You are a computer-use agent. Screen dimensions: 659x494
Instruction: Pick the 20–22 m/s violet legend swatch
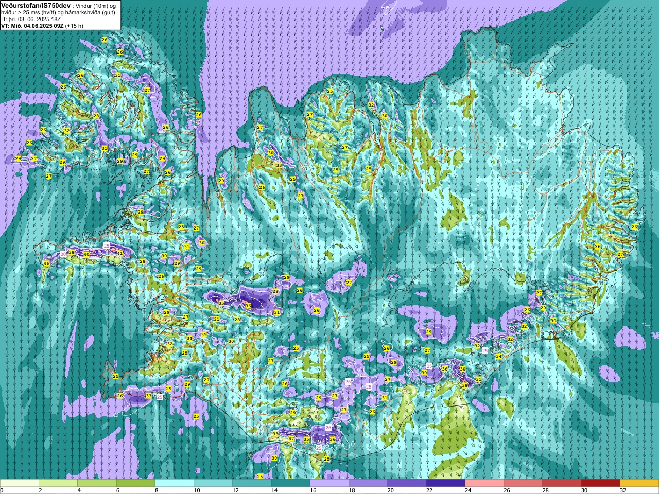(x=407, y=483)
